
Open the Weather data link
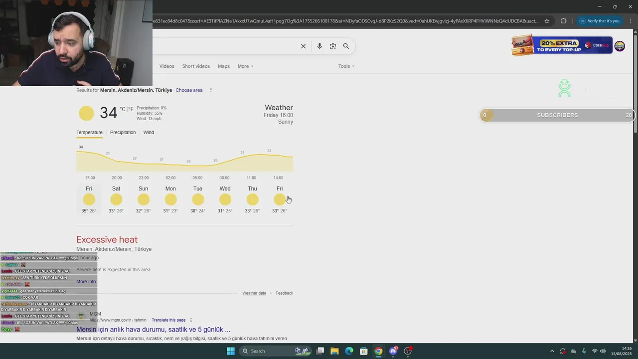click(254, 293)
